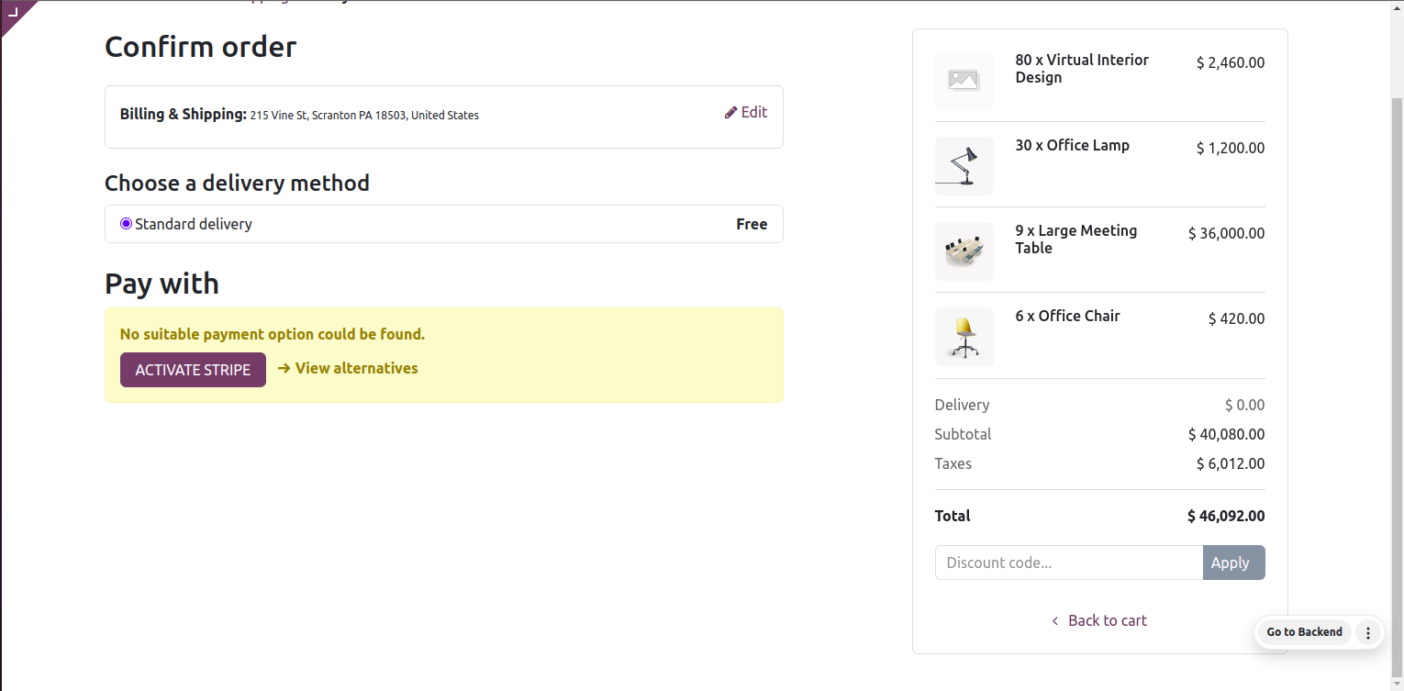Click the Subtotal value '$ 40,080.00'
1404x691 pixels.
point(1226,434)
